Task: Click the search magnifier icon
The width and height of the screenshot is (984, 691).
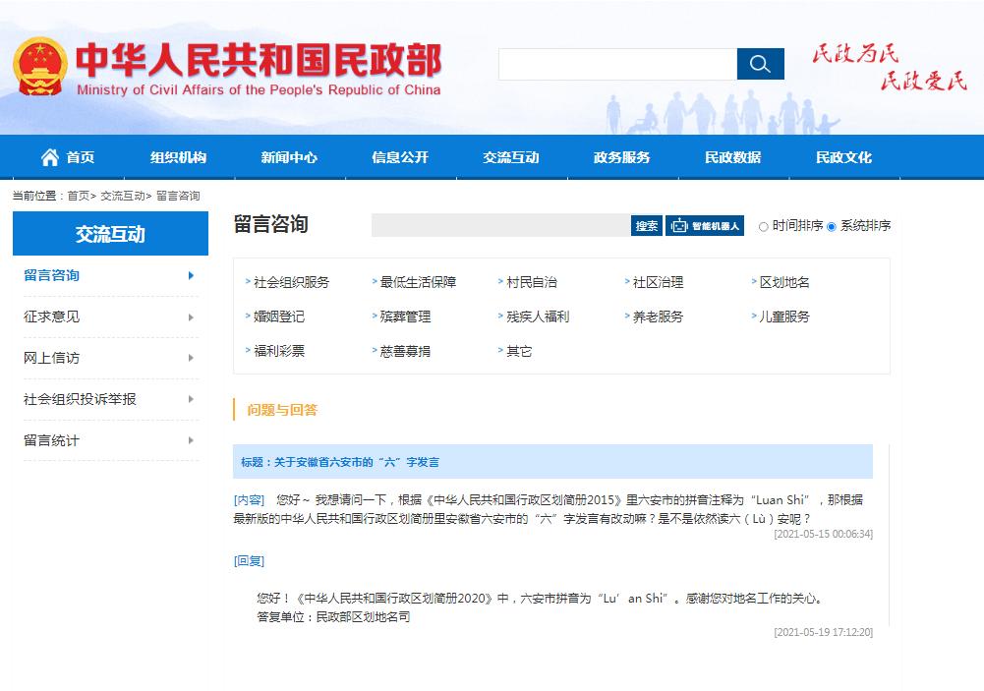Action: [x=760, y=64]
